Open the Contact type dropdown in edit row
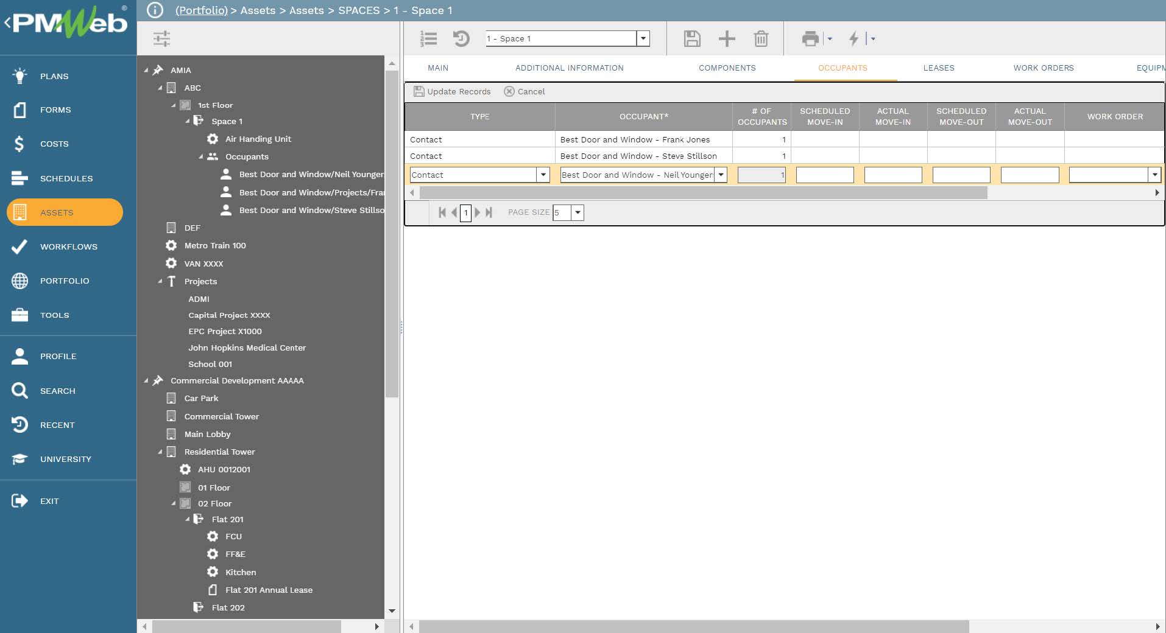 (543, 175)
